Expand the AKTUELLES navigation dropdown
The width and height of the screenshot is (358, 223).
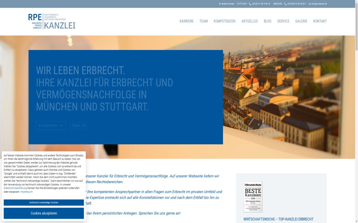[249, 21]
